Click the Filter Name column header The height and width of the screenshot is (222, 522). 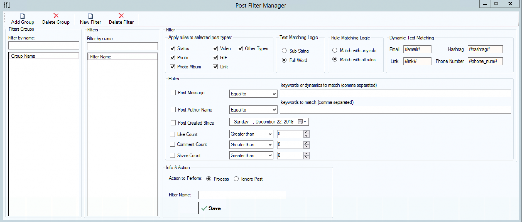click(122, 57)
